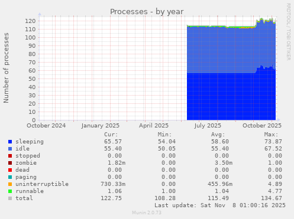
Task: Select the 'dead' legend label
Action: click(22, 170)
